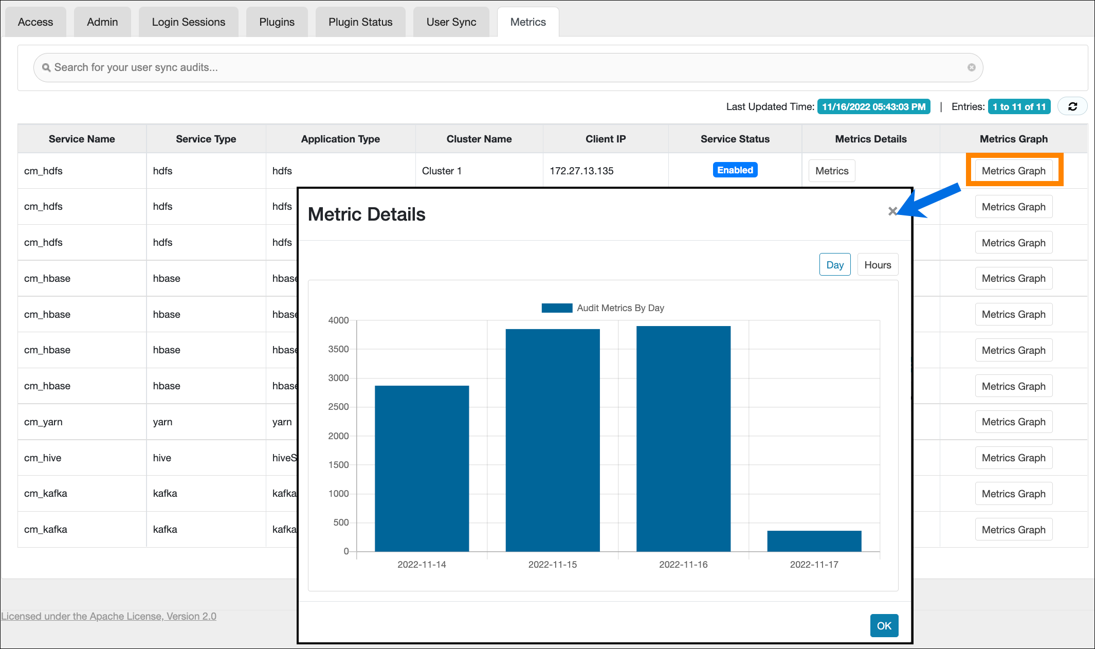This screenshot has height=649, width=1095.
Task: Open the Login Sessions tab
Action: pyautogui.click(x=188, y=22)
